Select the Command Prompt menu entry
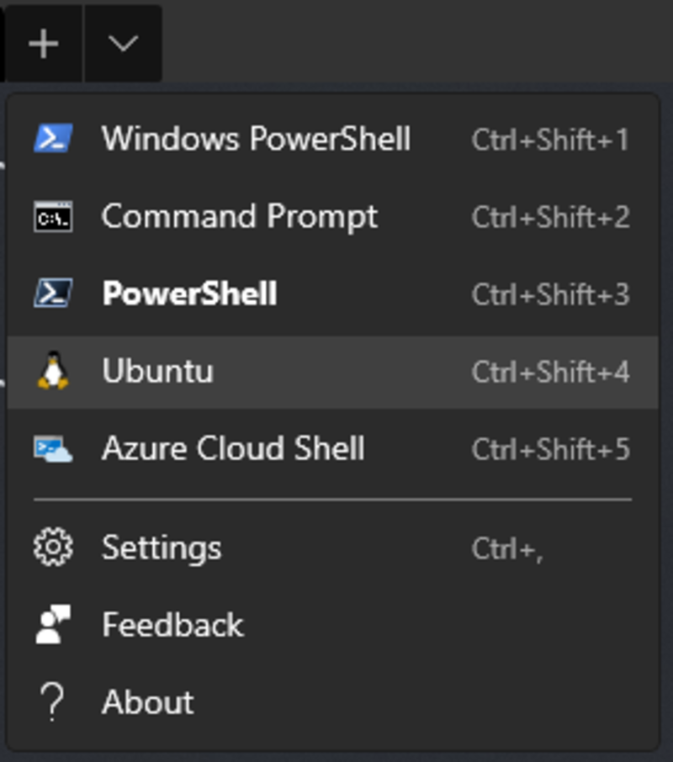Viewport: 673px width, 762px height. (x=240, y=217)
